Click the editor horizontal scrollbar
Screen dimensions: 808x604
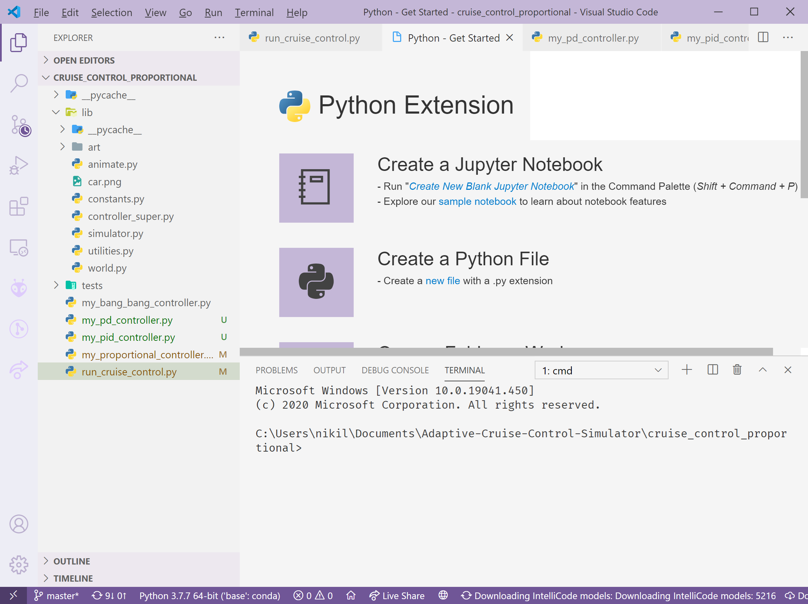pos(506,352)
